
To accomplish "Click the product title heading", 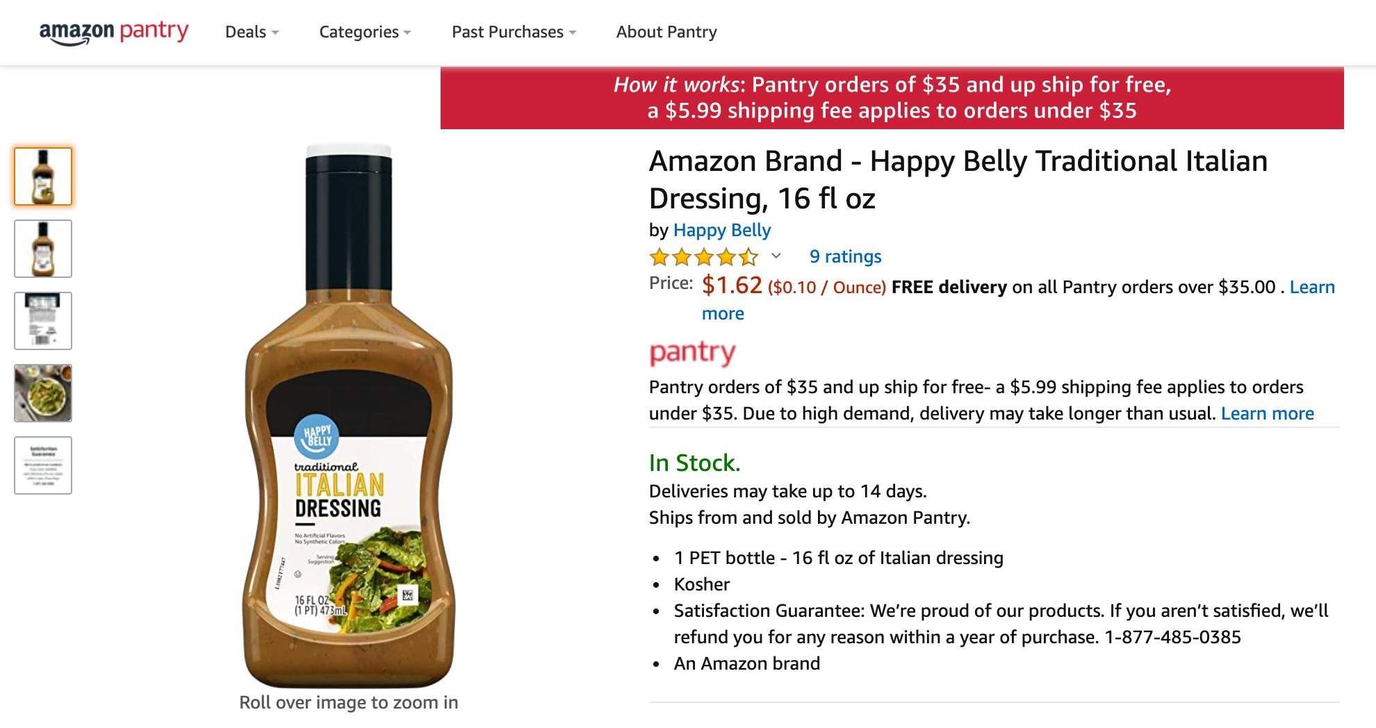I will 958,179.
